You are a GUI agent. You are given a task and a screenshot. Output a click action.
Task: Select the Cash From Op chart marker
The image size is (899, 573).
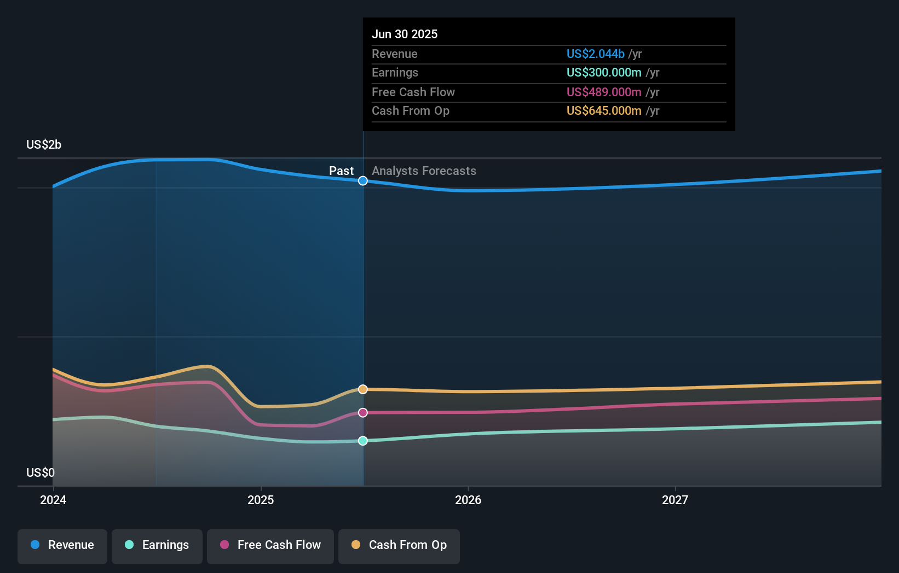click(x=362, y=389)
